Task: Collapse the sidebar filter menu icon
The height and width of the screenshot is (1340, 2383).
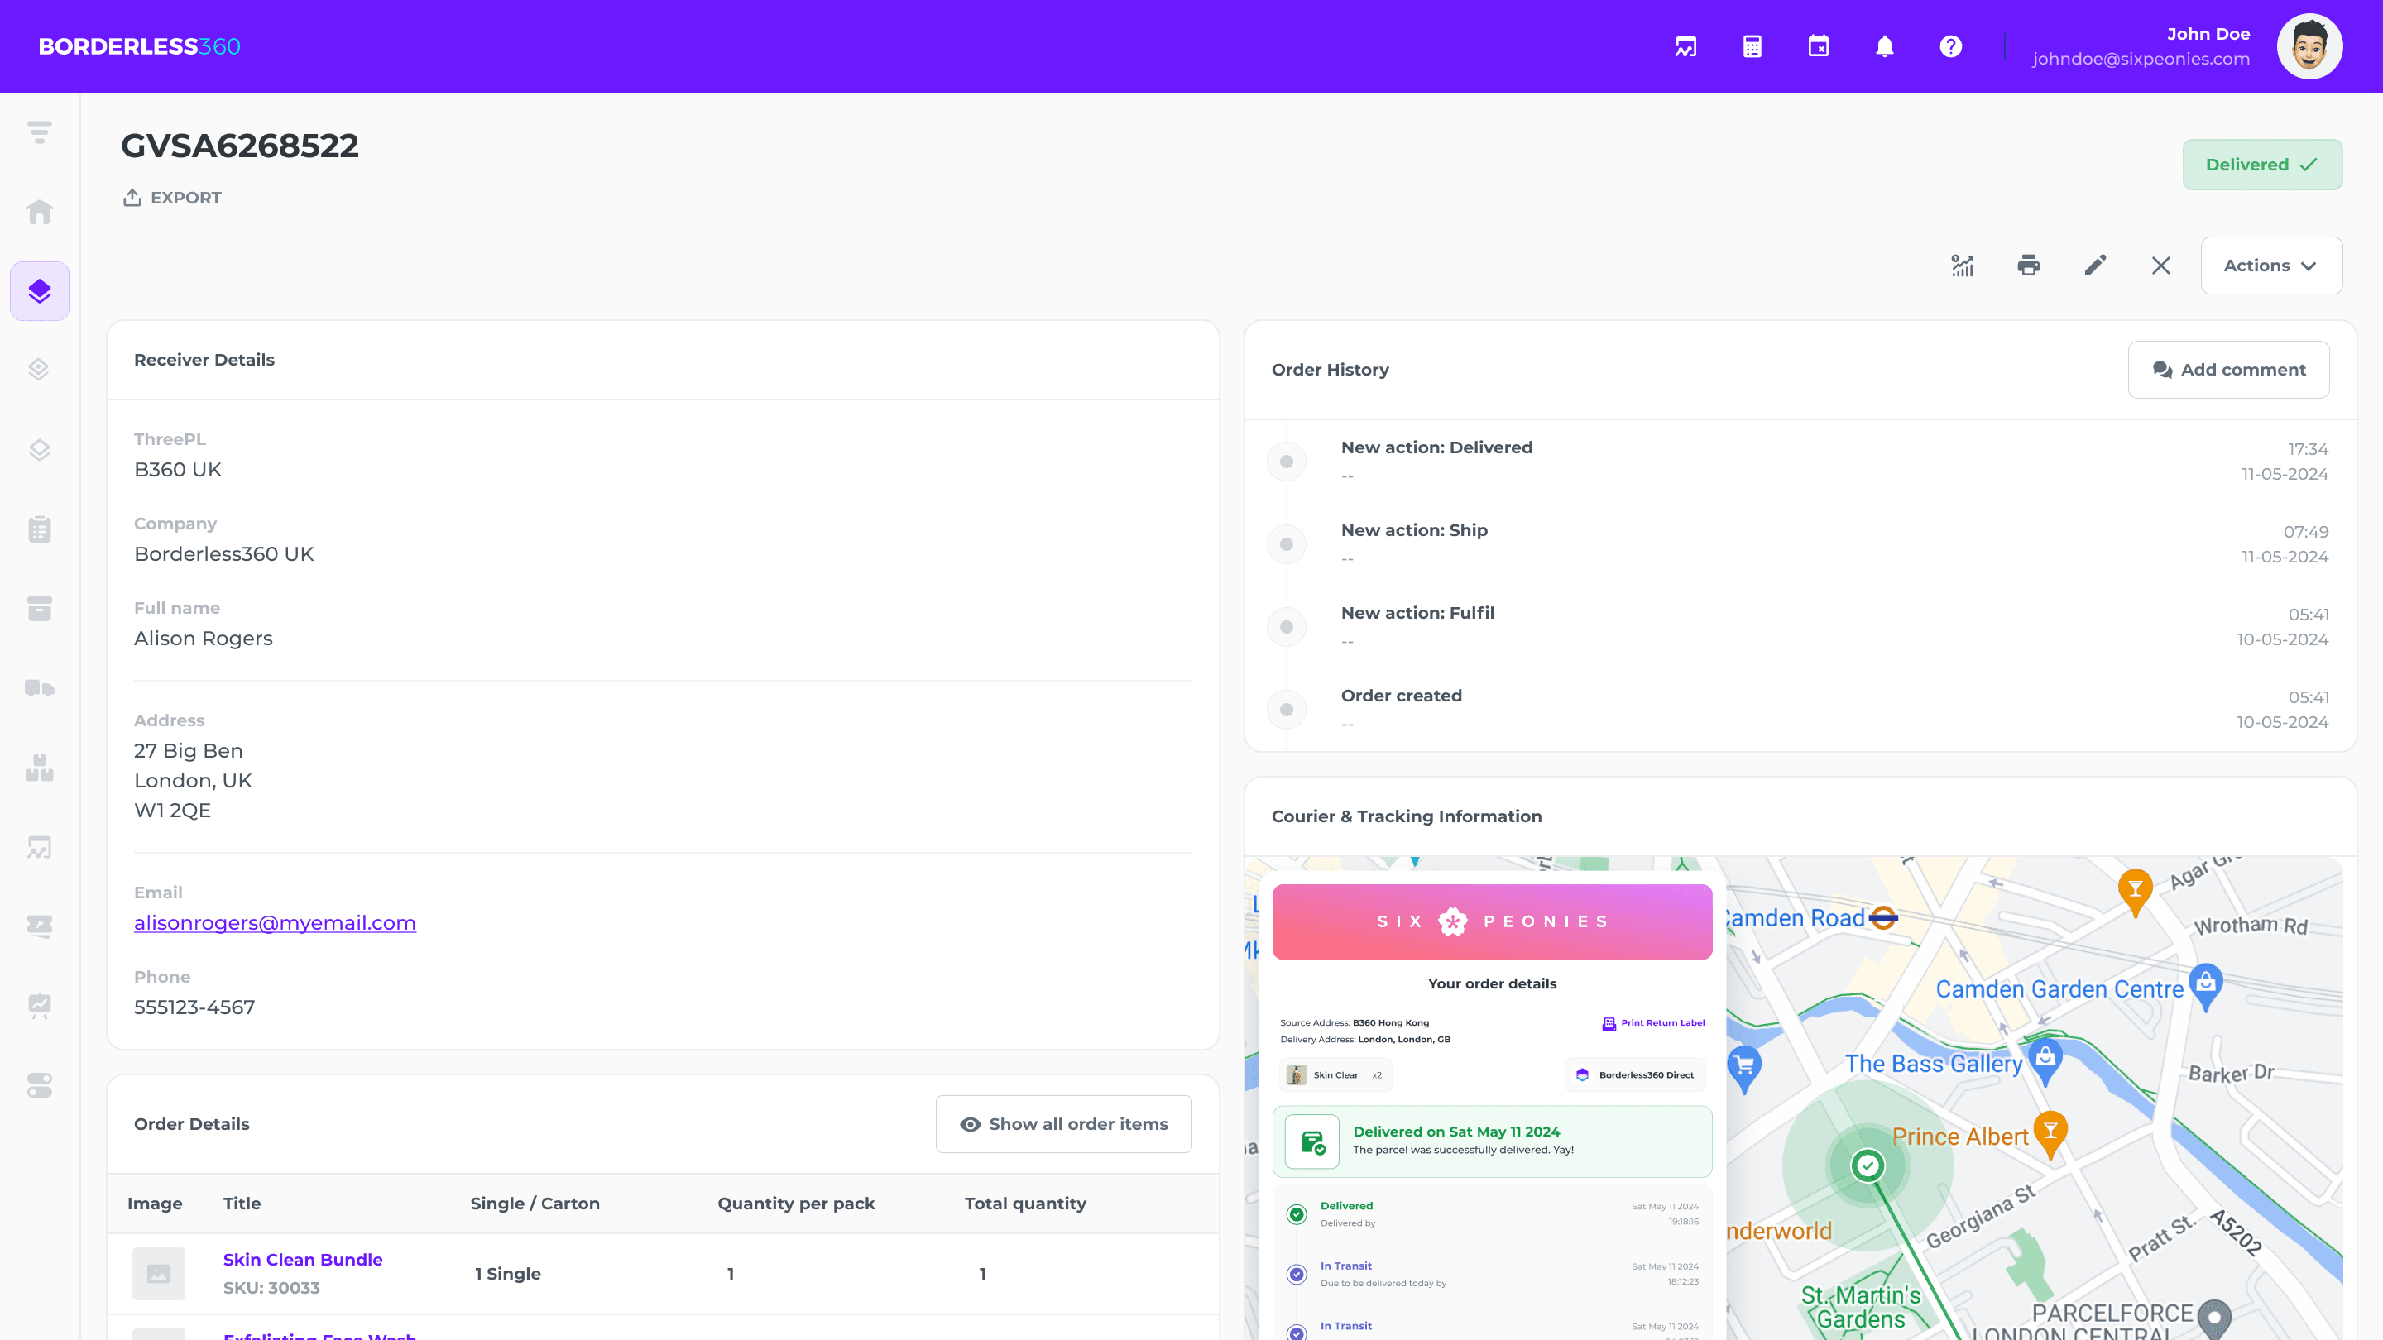Action: click(40, 132)
